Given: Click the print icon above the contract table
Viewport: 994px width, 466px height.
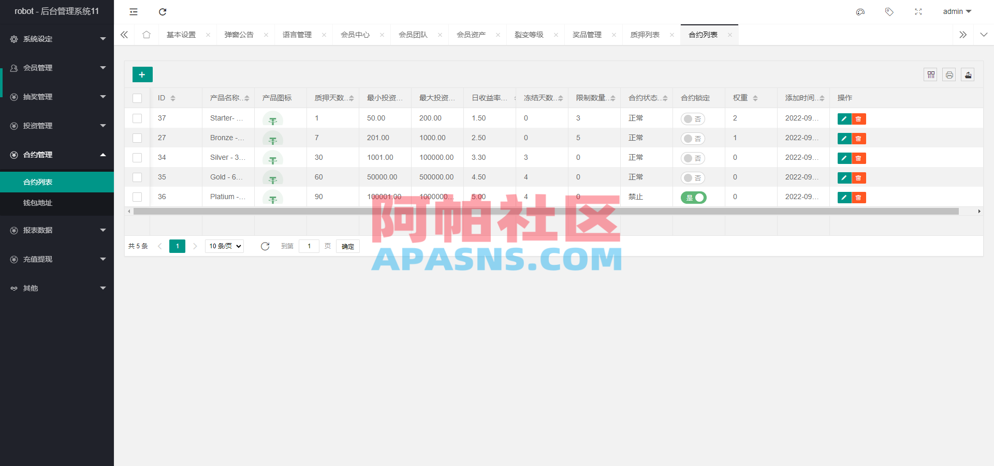Looking at the screenshot, I should [949, 74].
